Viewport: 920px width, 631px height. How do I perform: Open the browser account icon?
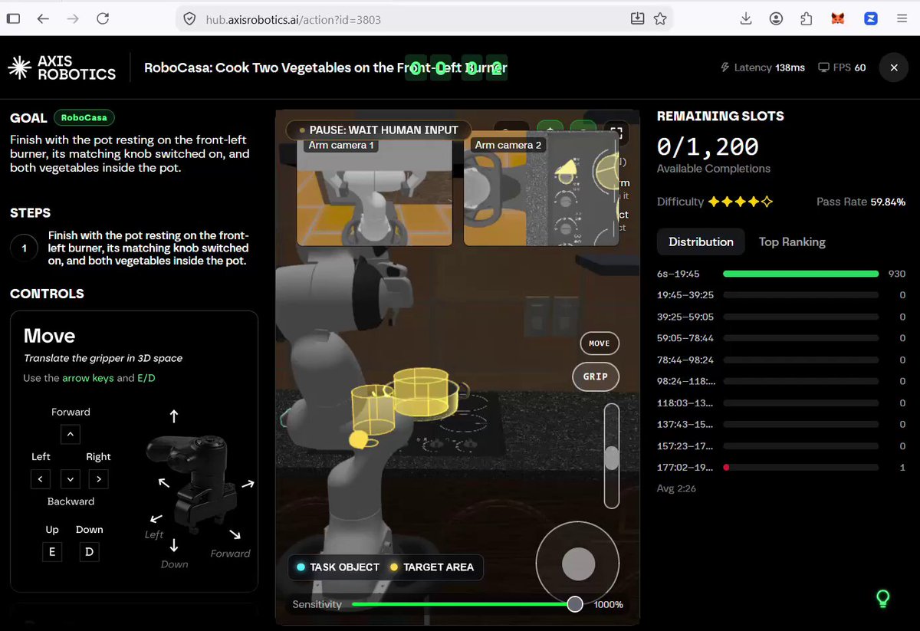[x=777, y=19]
